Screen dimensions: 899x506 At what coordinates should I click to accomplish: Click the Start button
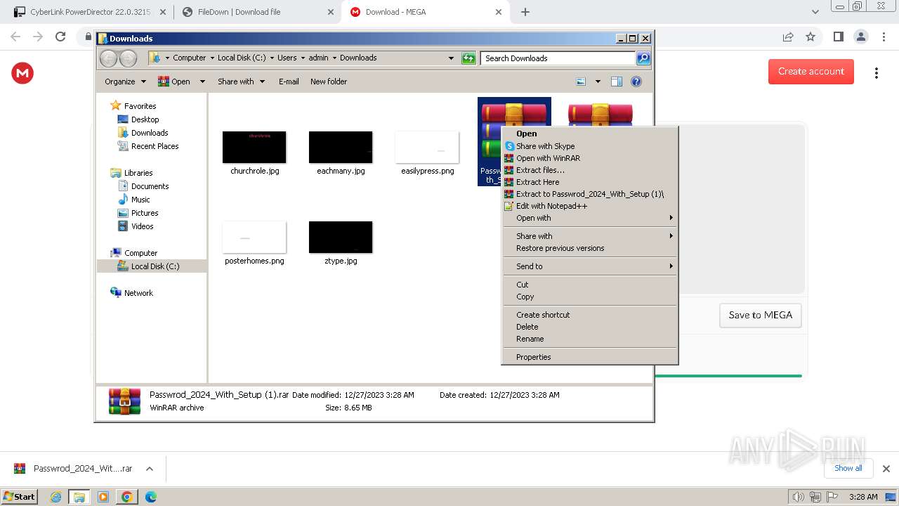point(19,497)
